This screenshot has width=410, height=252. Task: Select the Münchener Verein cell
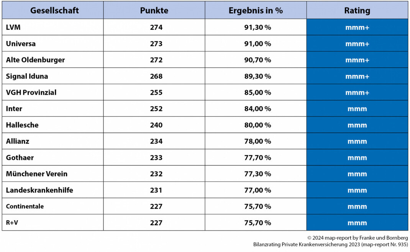(x=36, y=174)
